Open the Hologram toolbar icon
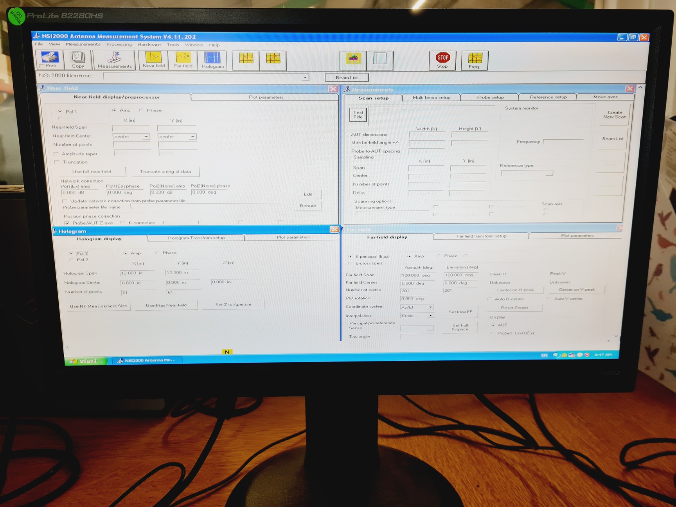 pos(212,60)
